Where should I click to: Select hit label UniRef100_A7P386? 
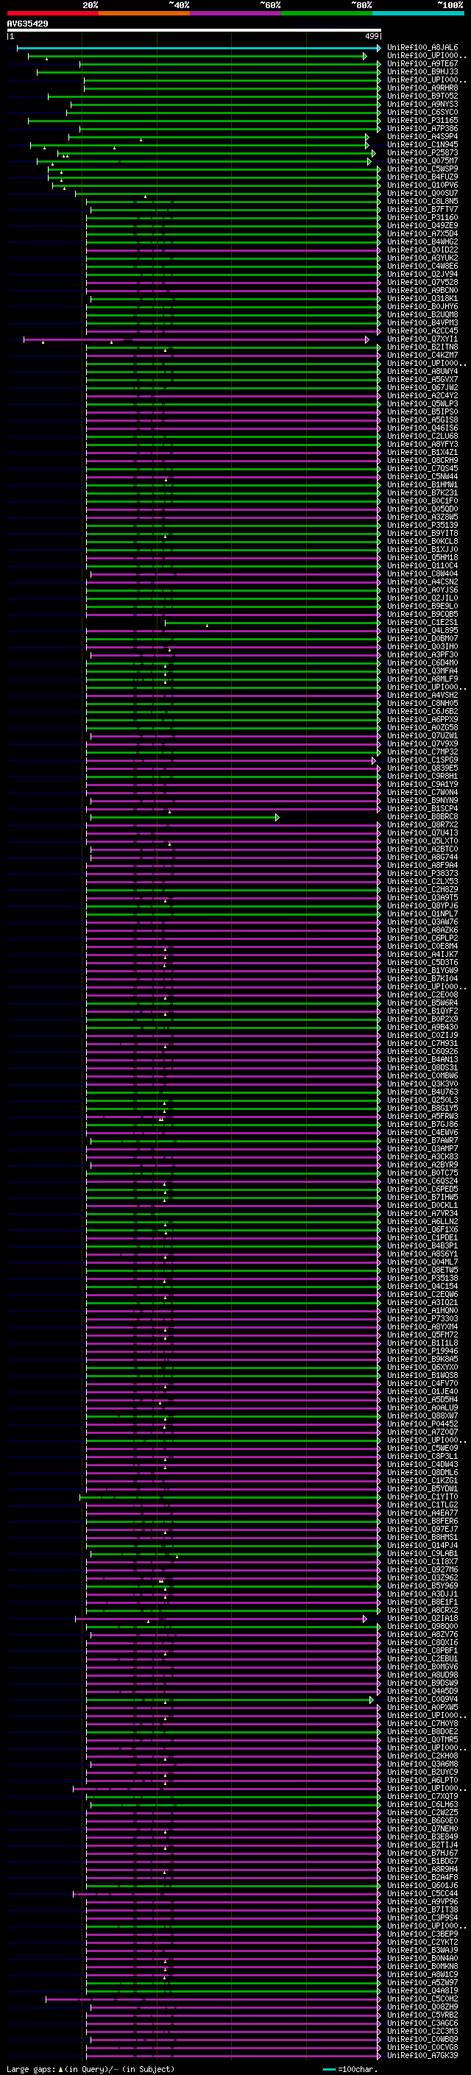(x=422, y=128)
